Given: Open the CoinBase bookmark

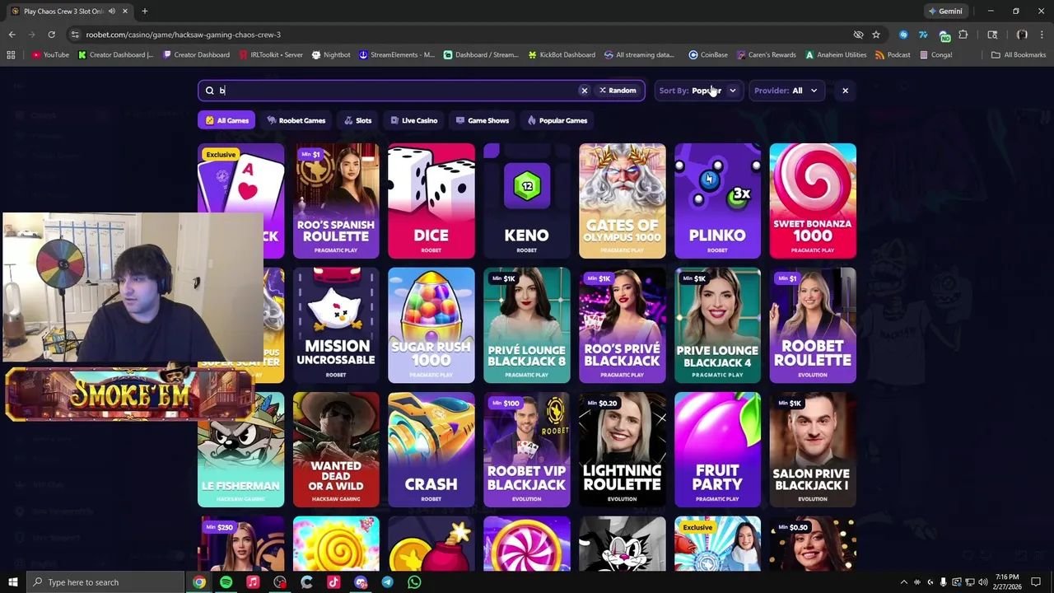Looking at the screenshot, I should pos(708,55).
